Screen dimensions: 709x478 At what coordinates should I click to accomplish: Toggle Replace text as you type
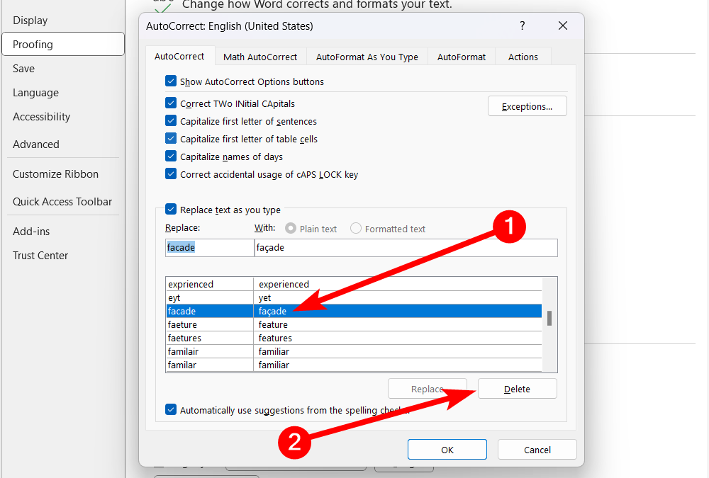pyautogui.click(x=171, y=209)
